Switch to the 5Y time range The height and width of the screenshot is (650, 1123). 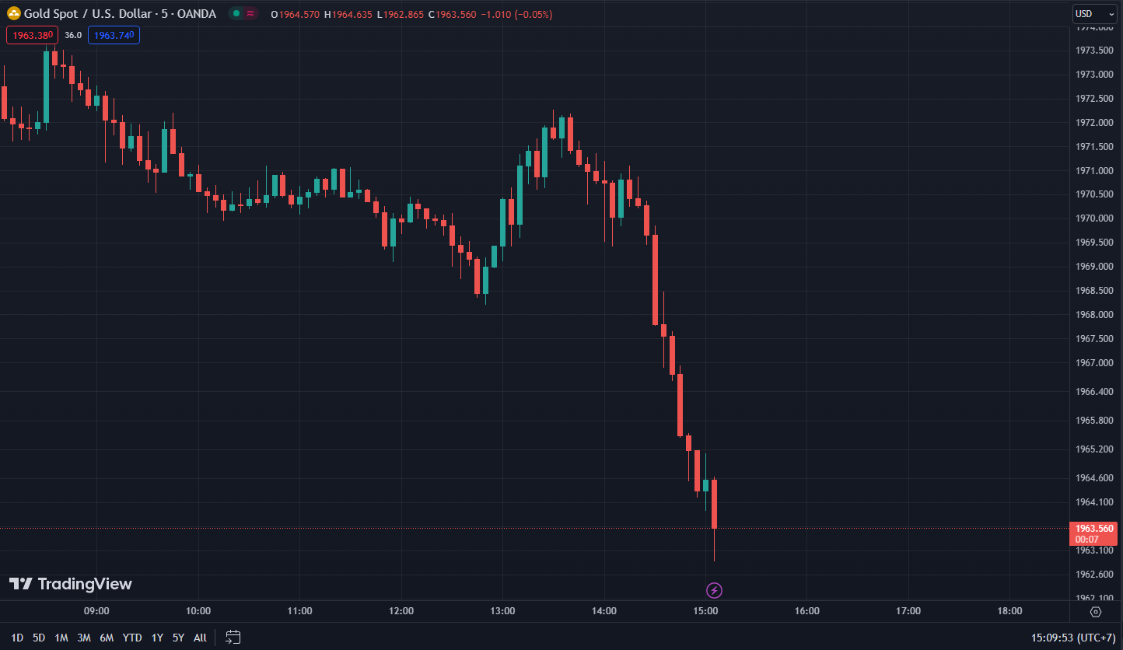pos(178,638)
